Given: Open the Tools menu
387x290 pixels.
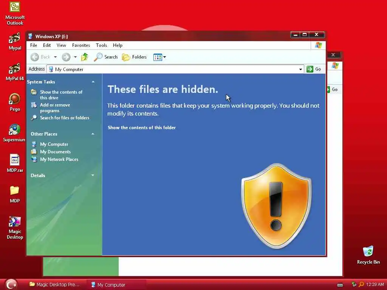Looking at the screenshot, I should [101, 45].
